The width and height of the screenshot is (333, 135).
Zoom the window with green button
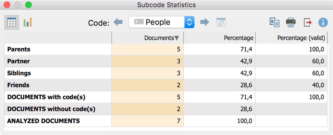click(28, 5)
